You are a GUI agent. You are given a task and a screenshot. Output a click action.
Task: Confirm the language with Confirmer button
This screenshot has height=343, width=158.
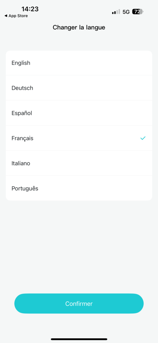(x=79, y=304)
